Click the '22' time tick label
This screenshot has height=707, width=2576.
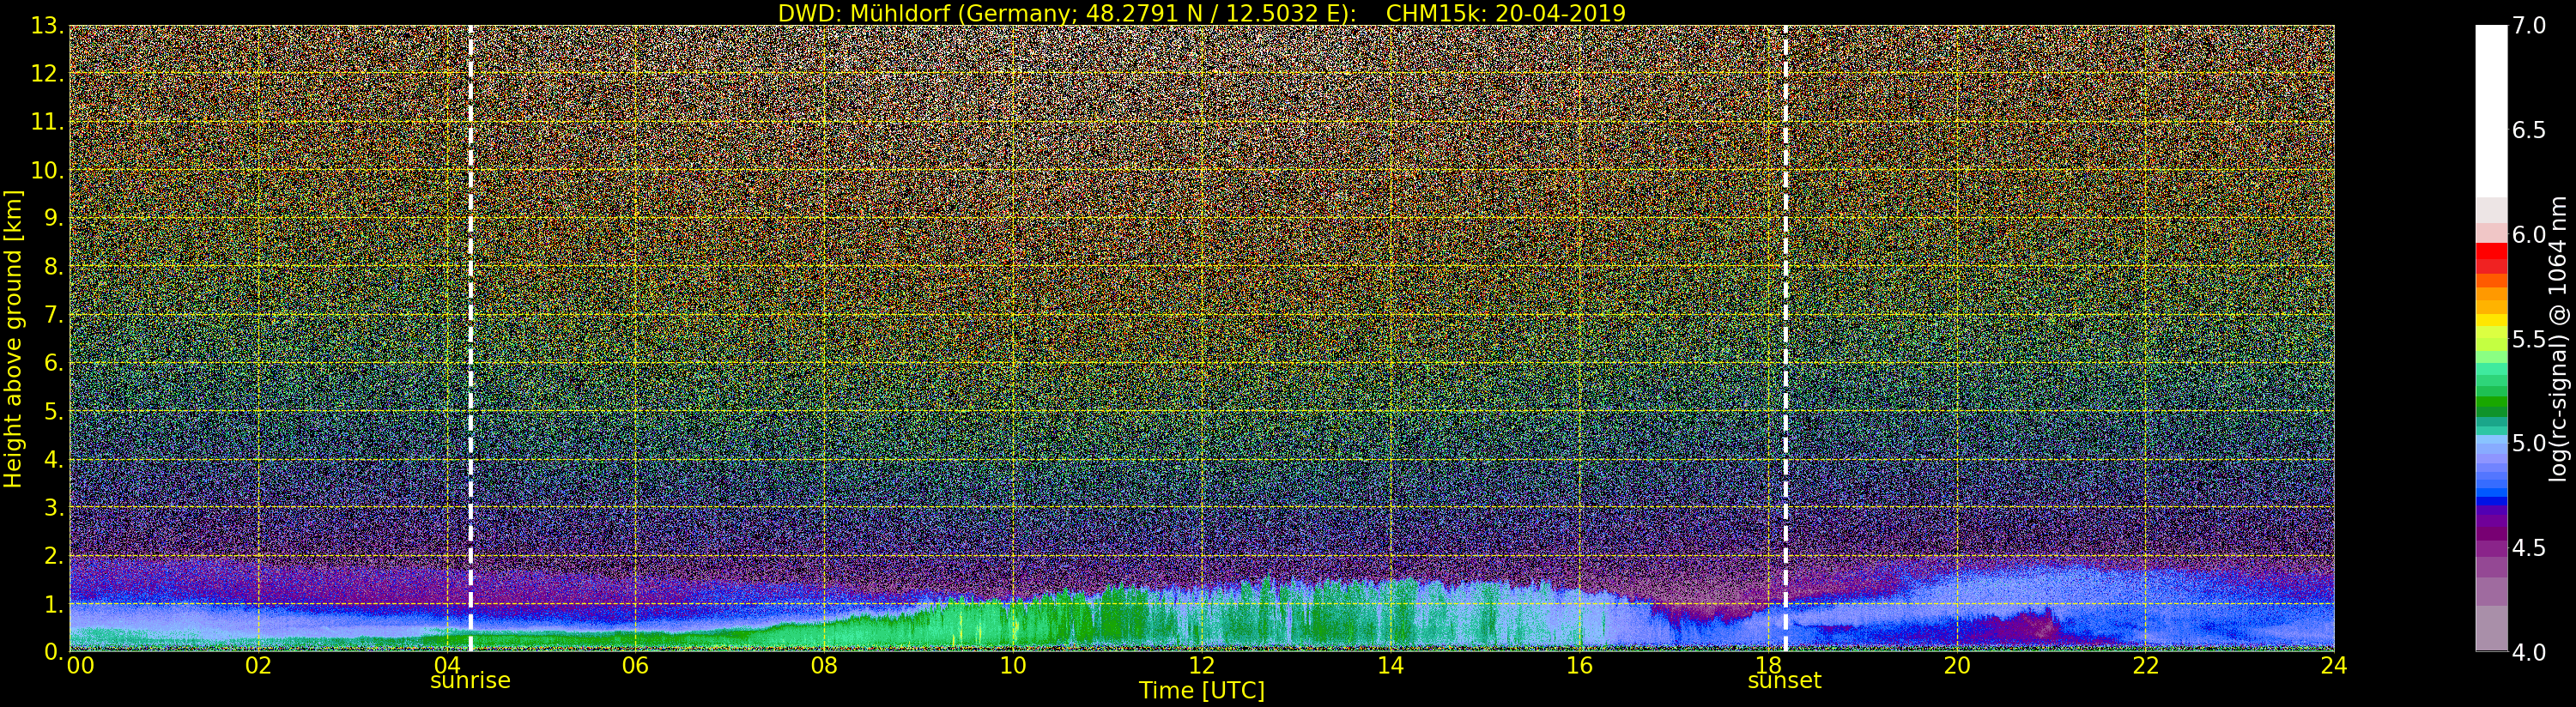pos(2145,665)
